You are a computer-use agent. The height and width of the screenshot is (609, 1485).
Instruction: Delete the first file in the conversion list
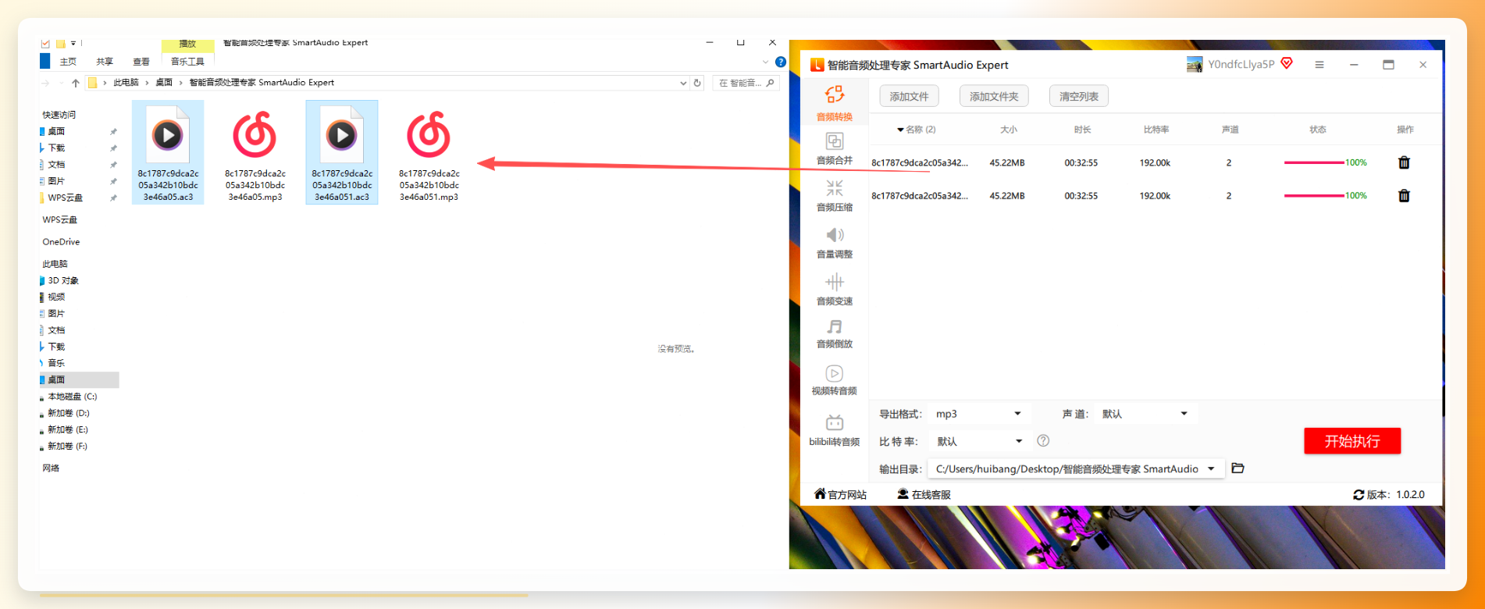(x=1404, y=162)
